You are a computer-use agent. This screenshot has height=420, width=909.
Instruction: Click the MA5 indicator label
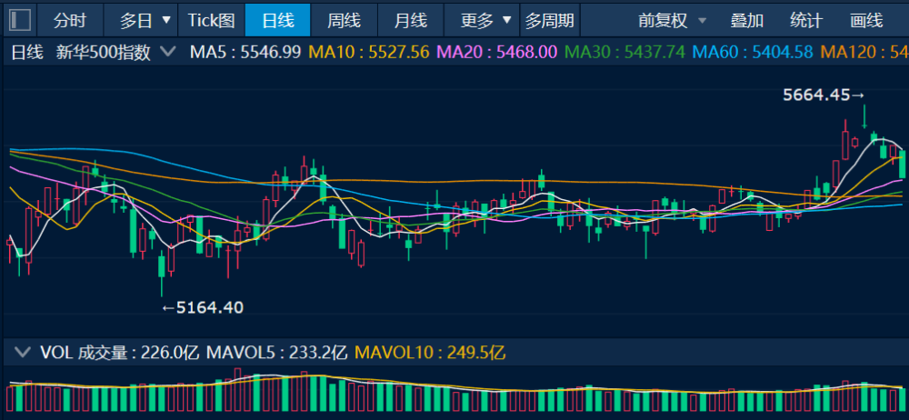[245, 52]
